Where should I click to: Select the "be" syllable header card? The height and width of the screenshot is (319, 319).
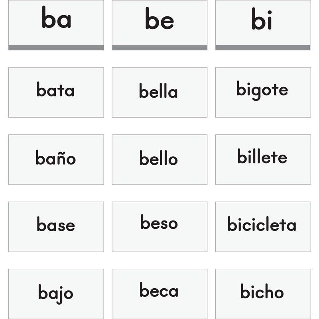click(x=159, y=22)
